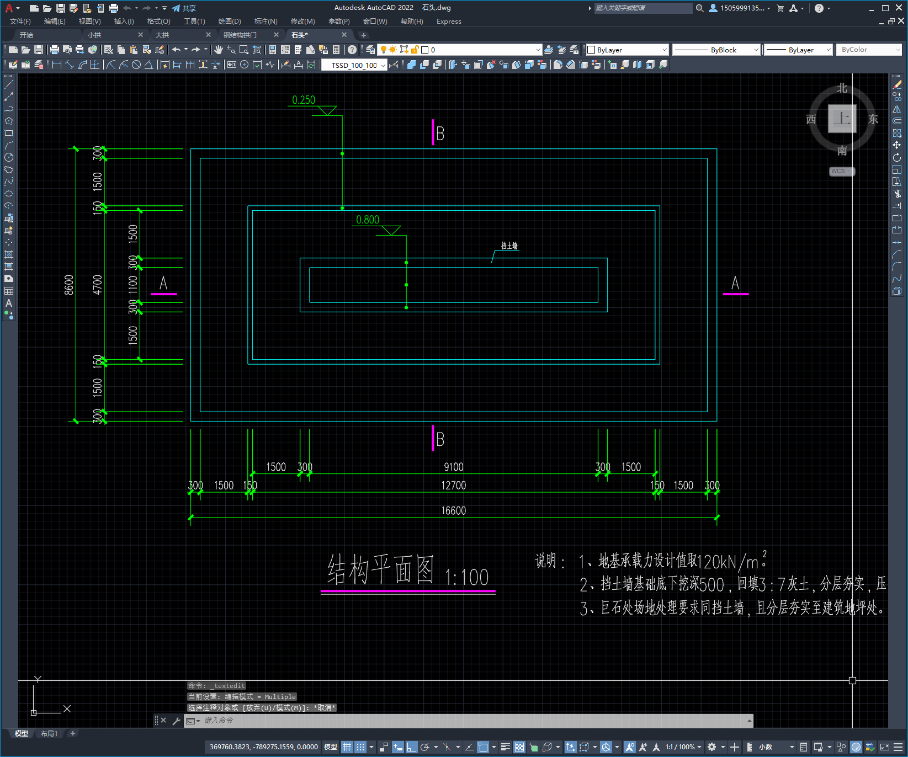The width and height of the screenshot is (908, 757).
Task: Click the Aligned dimension tool
Action: click(70, 65)
